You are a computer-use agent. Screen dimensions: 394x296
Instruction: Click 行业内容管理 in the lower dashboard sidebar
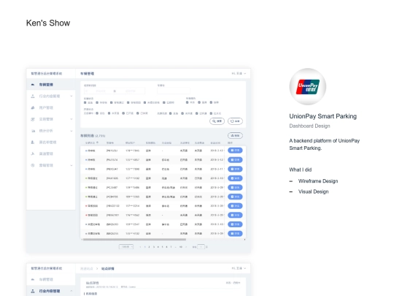pos(50,291)
